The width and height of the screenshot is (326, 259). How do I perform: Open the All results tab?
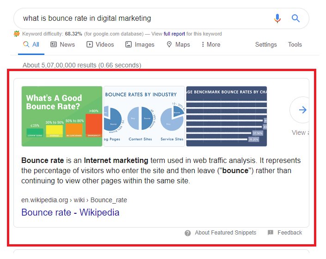(x=31, y=45)
